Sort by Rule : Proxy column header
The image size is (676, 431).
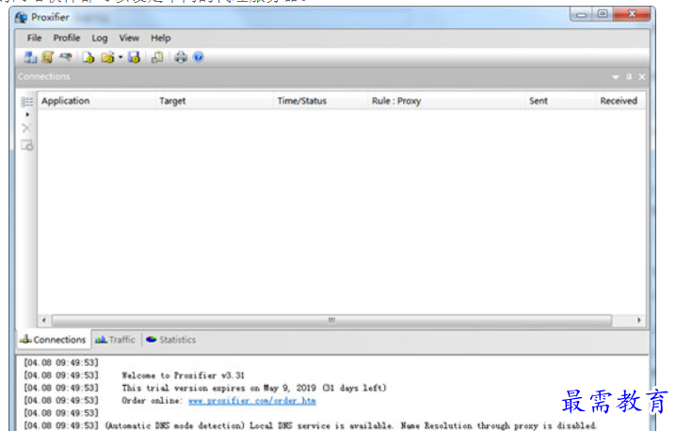[446, 101]
